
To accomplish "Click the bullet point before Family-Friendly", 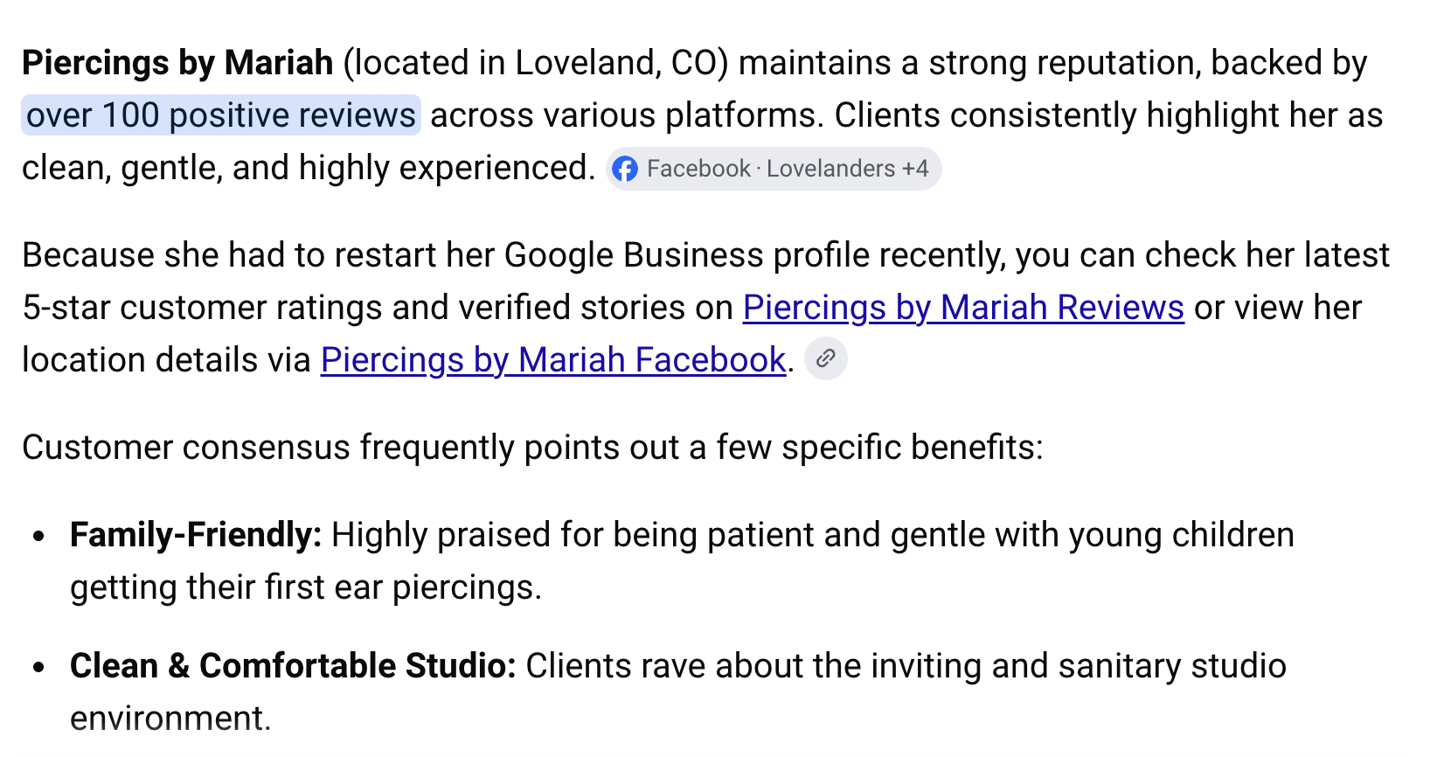I will [38, 536].
